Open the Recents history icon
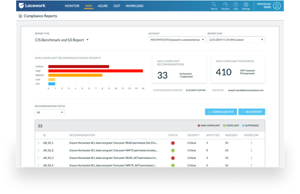The height and width of the screenshot is (194, 300). coord(225,6)
